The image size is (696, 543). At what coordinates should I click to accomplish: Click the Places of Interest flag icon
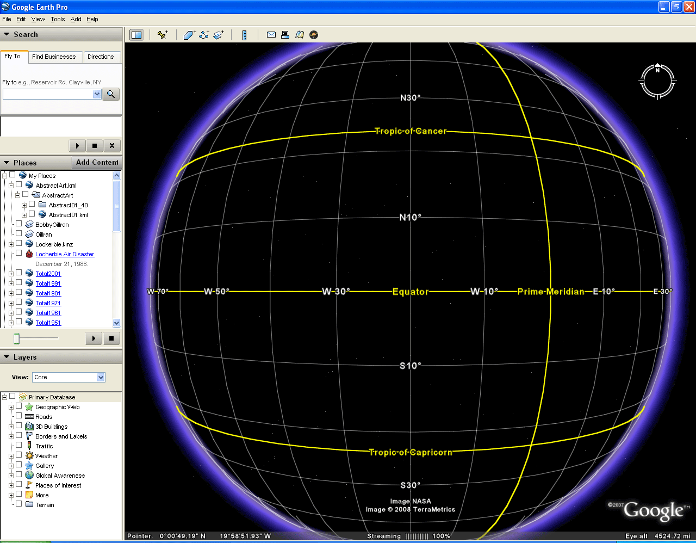pyautogui.click(x=29, y=485)
